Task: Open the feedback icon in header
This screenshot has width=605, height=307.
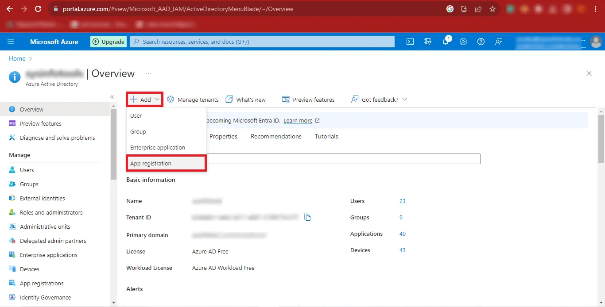Action: click(499, 42)
